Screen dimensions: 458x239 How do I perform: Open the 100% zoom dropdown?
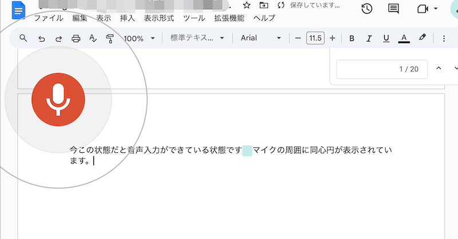click(x=139, y=38)
